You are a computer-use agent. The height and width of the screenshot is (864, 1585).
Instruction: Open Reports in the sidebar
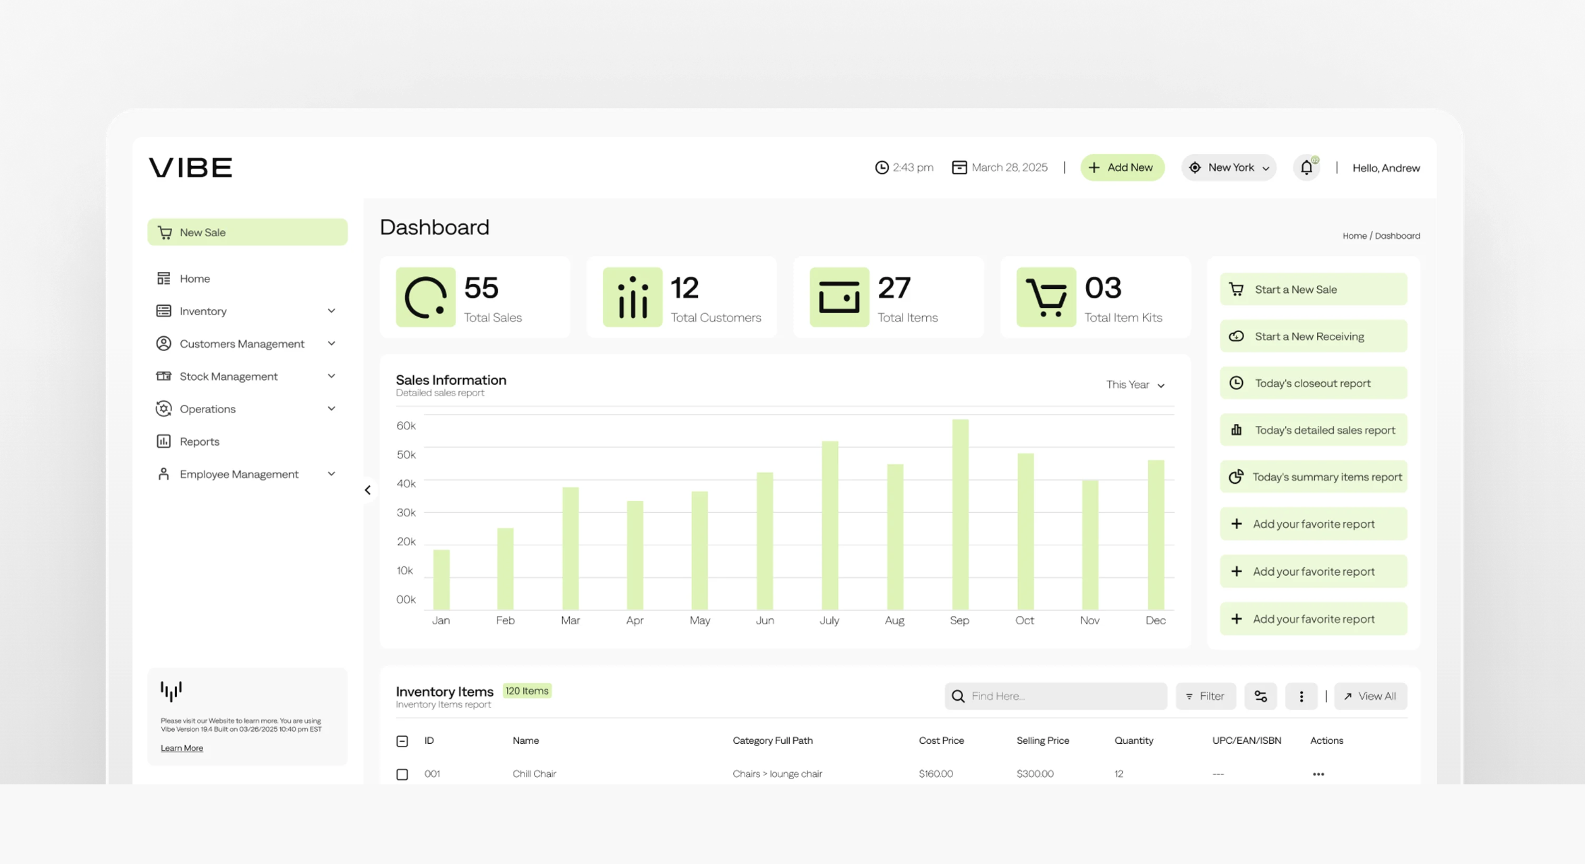click(x=199, y=441)
